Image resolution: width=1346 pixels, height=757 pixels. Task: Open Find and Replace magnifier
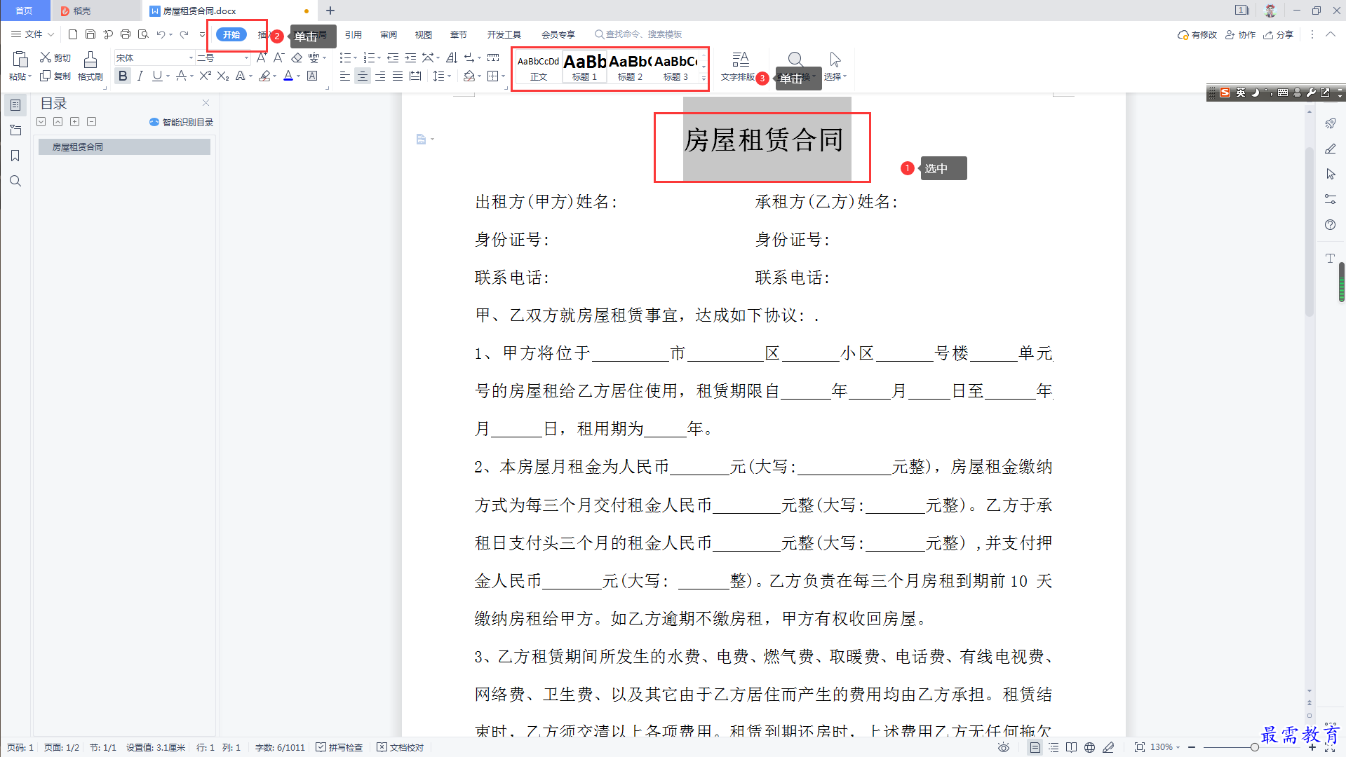coord(795,60)
